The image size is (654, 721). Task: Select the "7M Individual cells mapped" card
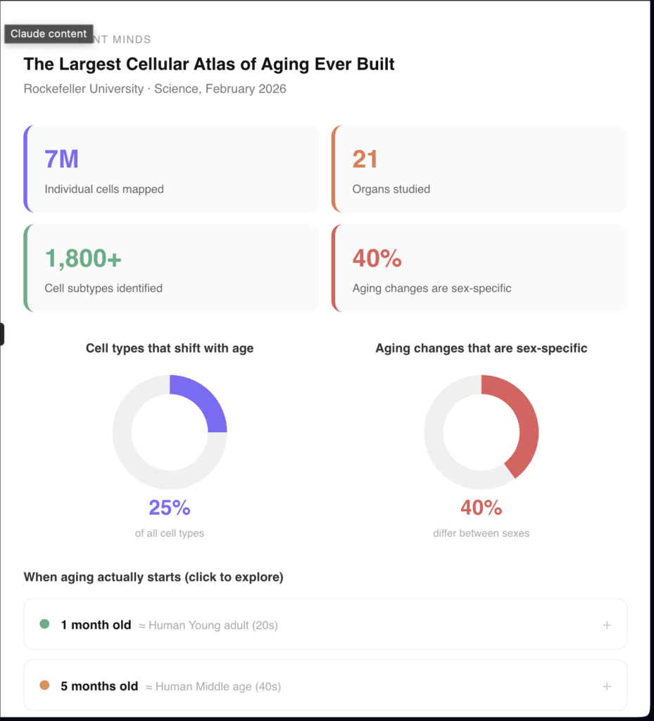[x=171, y=168]
